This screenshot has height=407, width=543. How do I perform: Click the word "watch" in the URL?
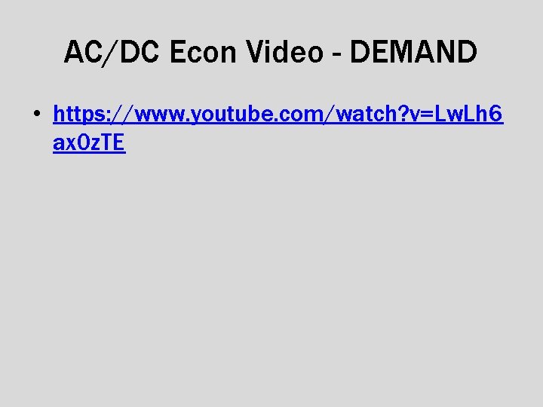[x=366, y=114]
